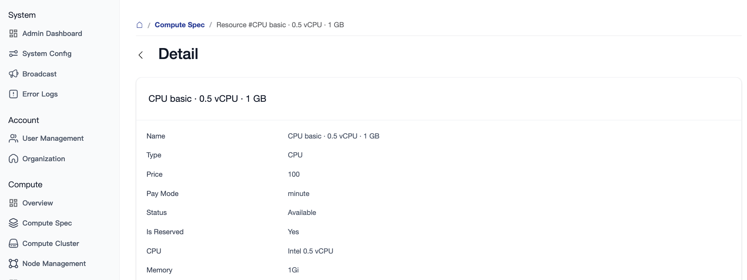Image resolution: width=747 pixels, height=280 pixels.
Task: Click the Organization icon in sidebar
Action: pos(13,159)
